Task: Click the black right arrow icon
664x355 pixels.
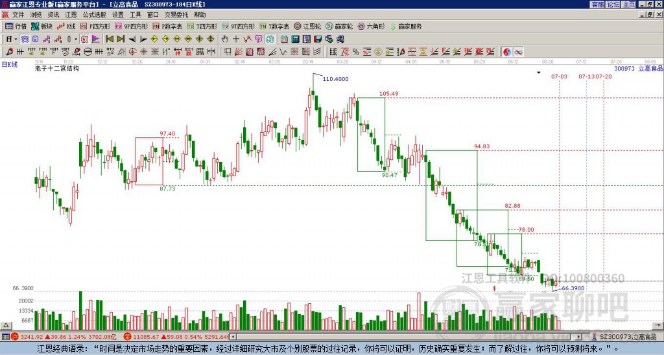Action: coord(143,40)
